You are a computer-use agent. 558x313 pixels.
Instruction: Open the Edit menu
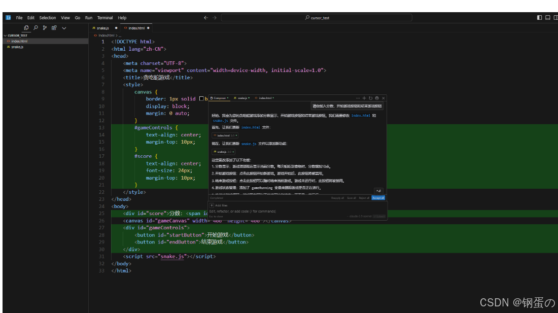tap(31, 18)
